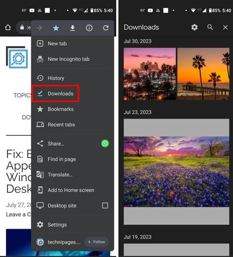Tap the incognito hat icon

[40, 59]
